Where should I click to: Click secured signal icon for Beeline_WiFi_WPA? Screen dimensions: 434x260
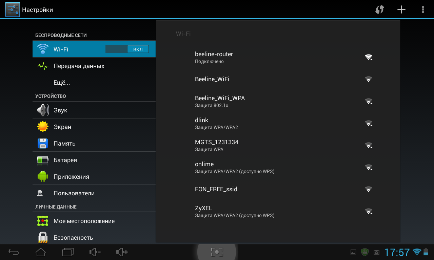(x=369, y=101)
